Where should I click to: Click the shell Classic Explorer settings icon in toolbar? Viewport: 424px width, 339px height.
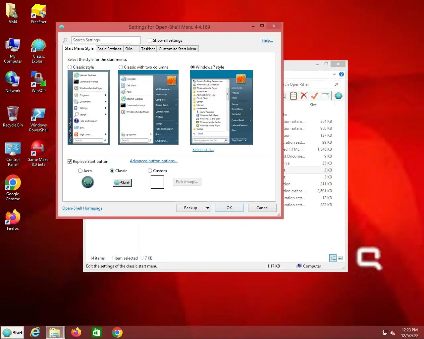click(x=339, y=96)
